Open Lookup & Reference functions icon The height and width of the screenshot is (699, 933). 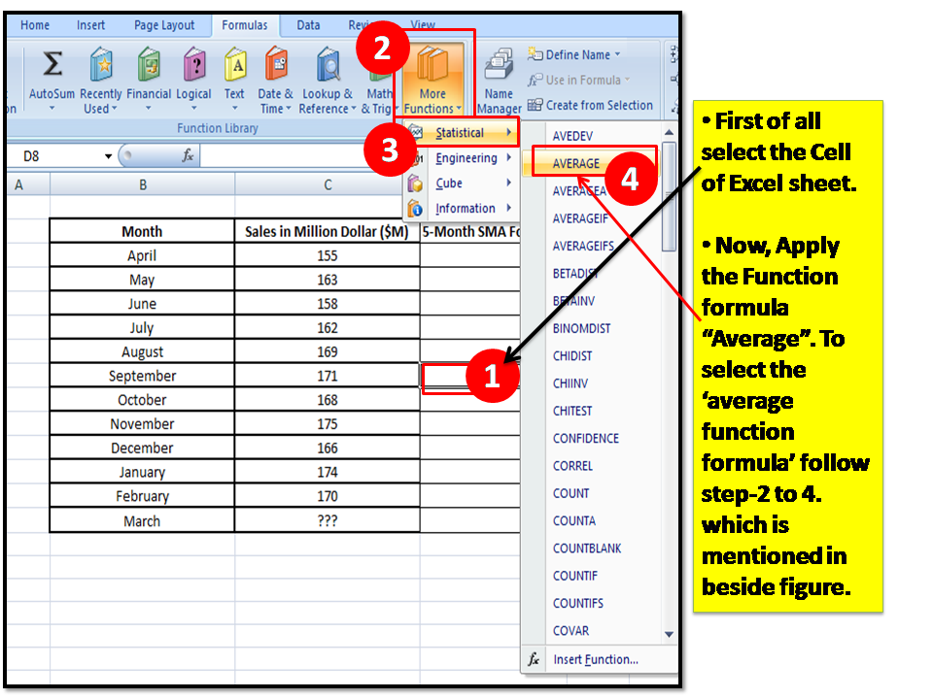click(328, 64)
